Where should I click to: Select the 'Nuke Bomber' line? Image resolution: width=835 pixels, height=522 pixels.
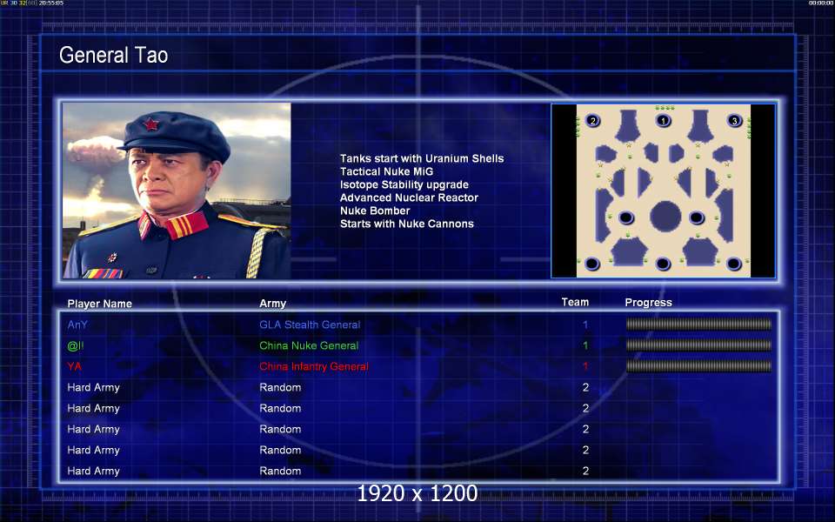click(375, 211)
